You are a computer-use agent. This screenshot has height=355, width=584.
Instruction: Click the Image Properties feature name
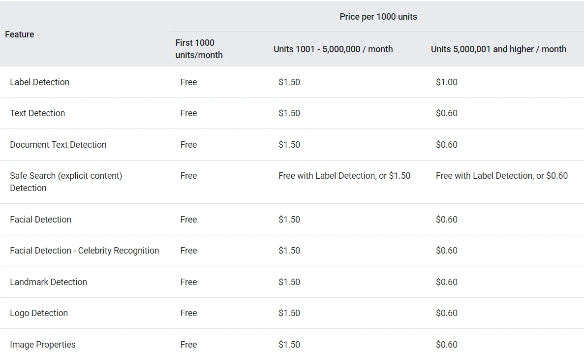coord(43,345)
